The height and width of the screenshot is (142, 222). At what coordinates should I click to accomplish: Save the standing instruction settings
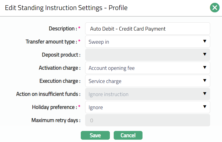[95, 135]
